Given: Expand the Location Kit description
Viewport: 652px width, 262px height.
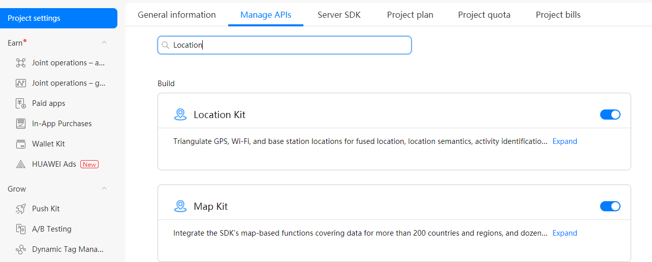Looking at the screenshot, I should point(565,141).
